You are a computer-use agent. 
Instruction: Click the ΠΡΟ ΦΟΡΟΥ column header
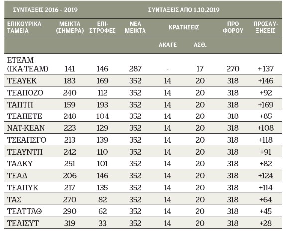233,27
